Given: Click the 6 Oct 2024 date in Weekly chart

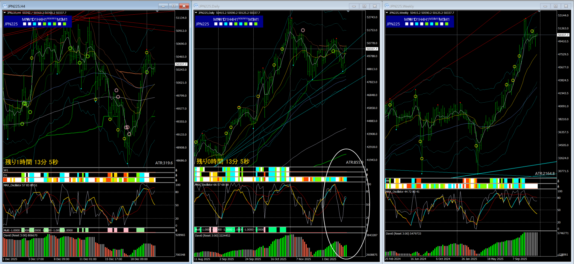Looking at the screenshot, I should 443,259.
